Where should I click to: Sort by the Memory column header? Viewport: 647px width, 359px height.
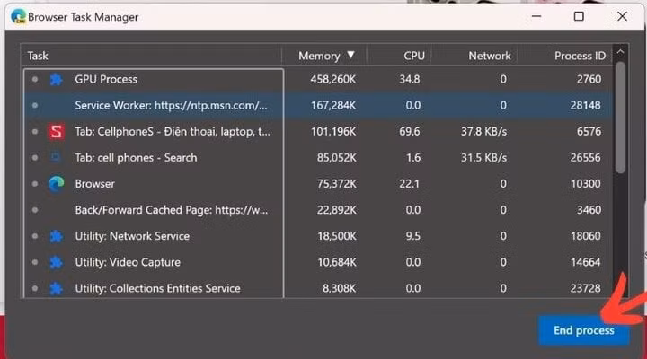323,56
